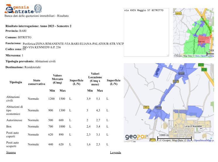The height and width of the screenshot is (162, 218).
Task: Click the 'Box' row label
Action: coord(9,126)
